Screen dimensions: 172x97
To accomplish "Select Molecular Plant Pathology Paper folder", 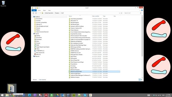I will (x=78, y=45).
